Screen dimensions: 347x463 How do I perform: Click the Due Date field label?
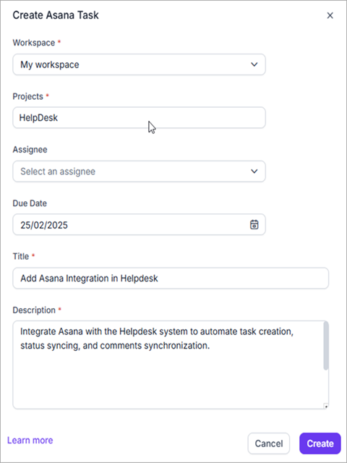pos(30,203)
